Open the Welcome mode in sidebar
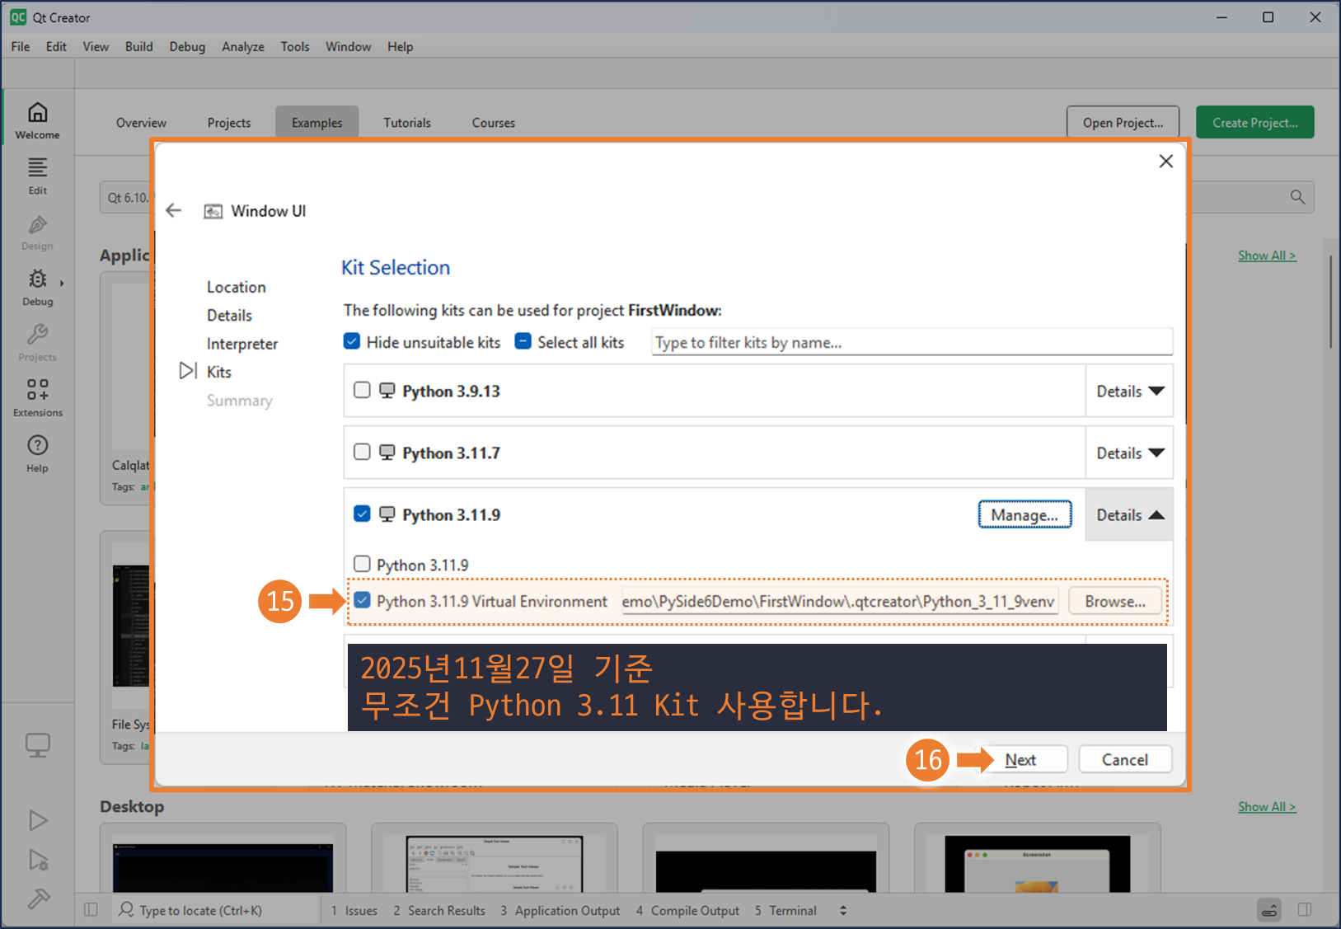This screenshot has width=1341, height=929. (x=37, y=120)
